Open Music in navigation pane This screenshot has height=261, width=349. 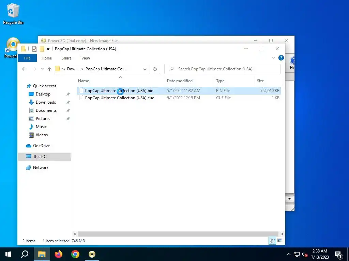(x=41, y=127)
